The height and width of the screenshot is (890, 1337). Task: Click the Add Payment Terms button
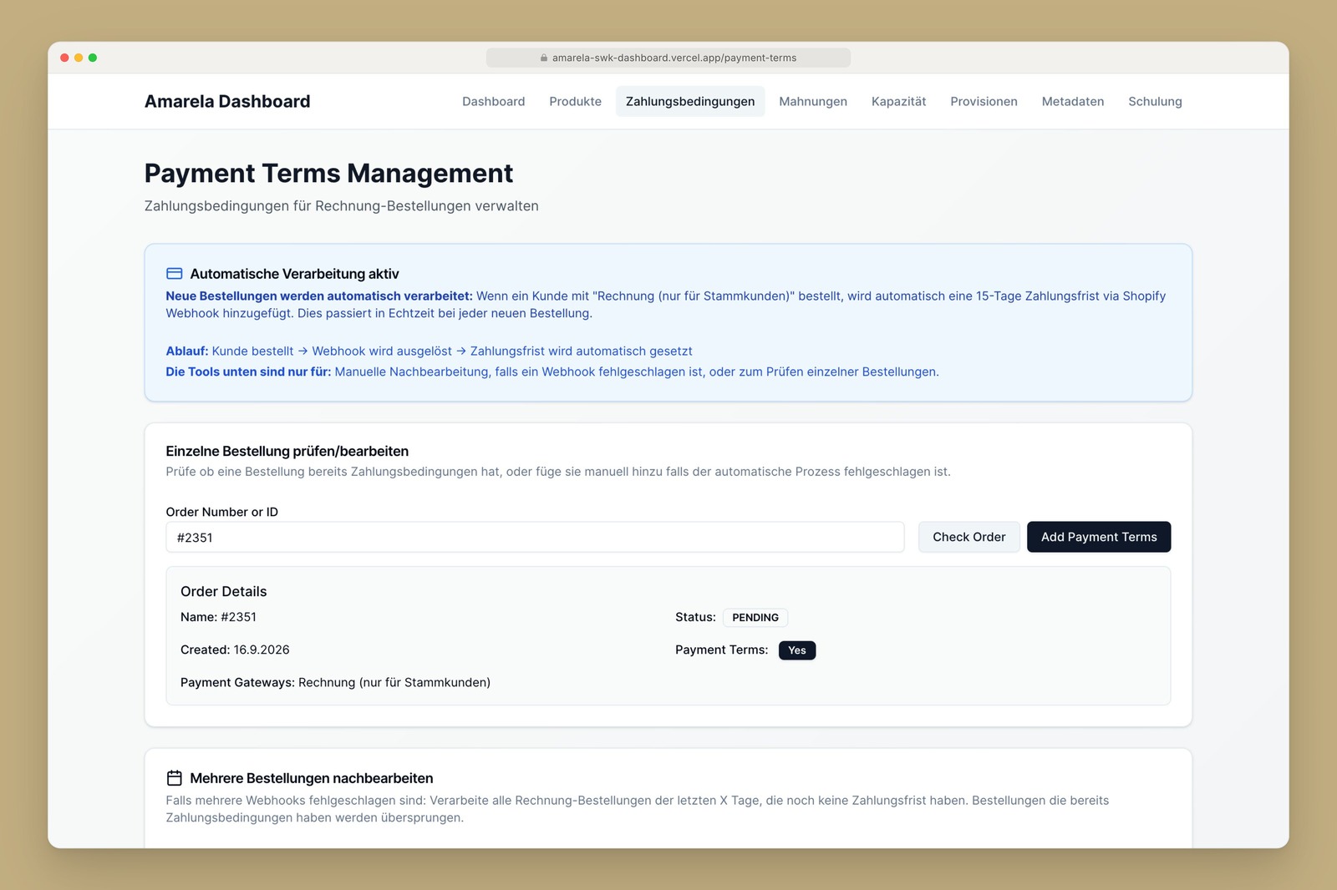pyautogui.click(x=1099, y=537)
